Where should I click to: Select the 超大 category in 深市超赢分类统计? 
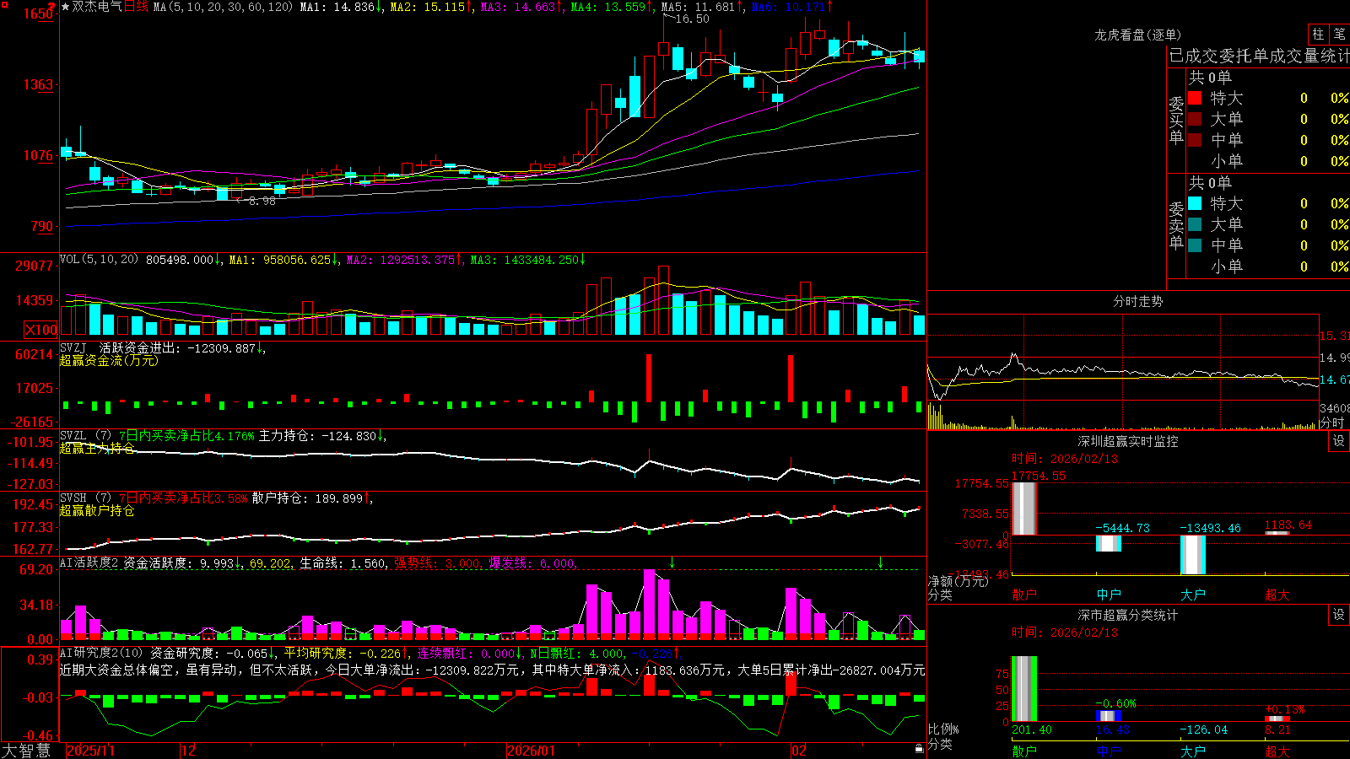(1277, 751)
